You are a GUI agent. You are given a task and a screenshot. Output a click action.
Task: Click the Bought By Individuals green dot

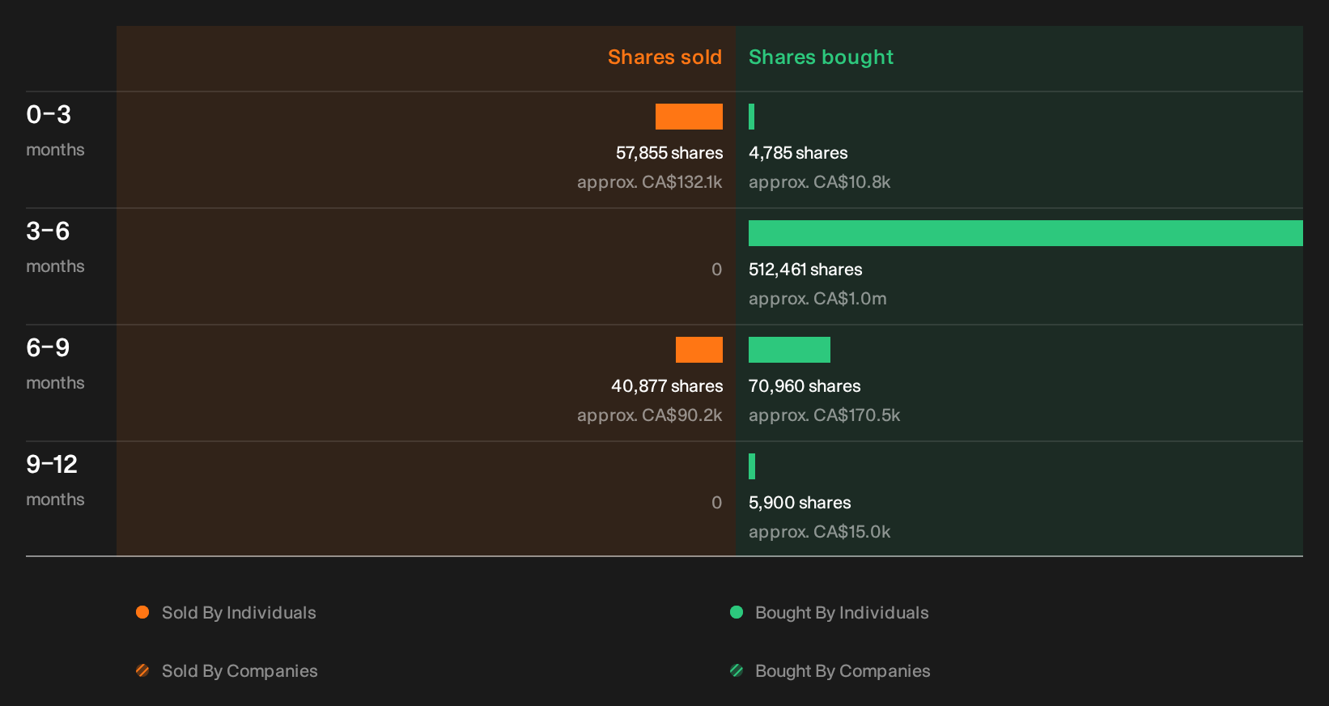tap(737, 612)
